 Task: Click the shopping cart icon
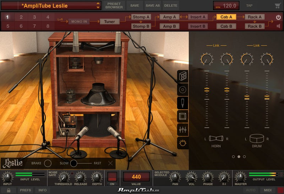tap(277, 6)
